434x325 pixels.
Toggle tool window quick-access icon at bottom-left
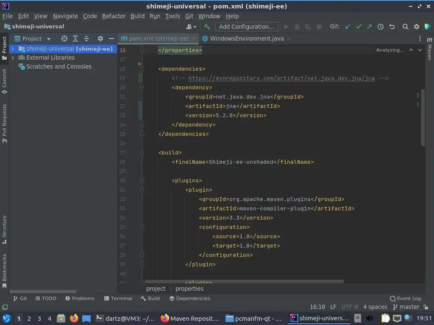pos(5,307)
